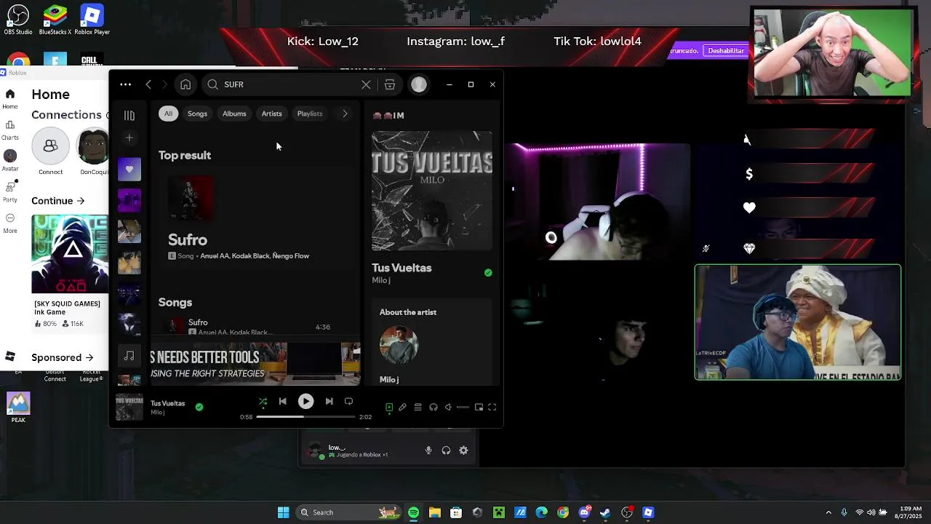
Task: Open Milo j artist picture in About section
Action: pos(399,345)
